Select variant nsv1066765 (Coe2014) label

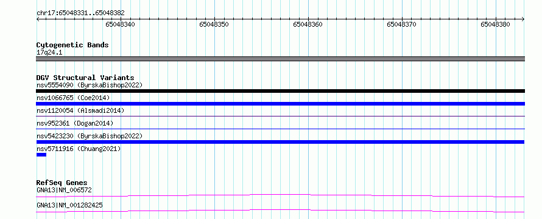click(x=73, y=98)
